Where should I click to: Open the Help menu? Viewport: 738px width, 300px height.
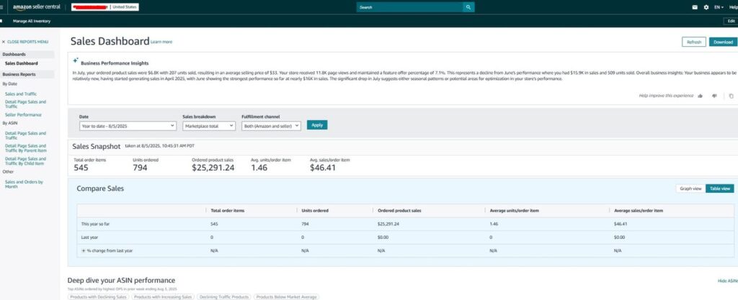[x=733, y=7]
